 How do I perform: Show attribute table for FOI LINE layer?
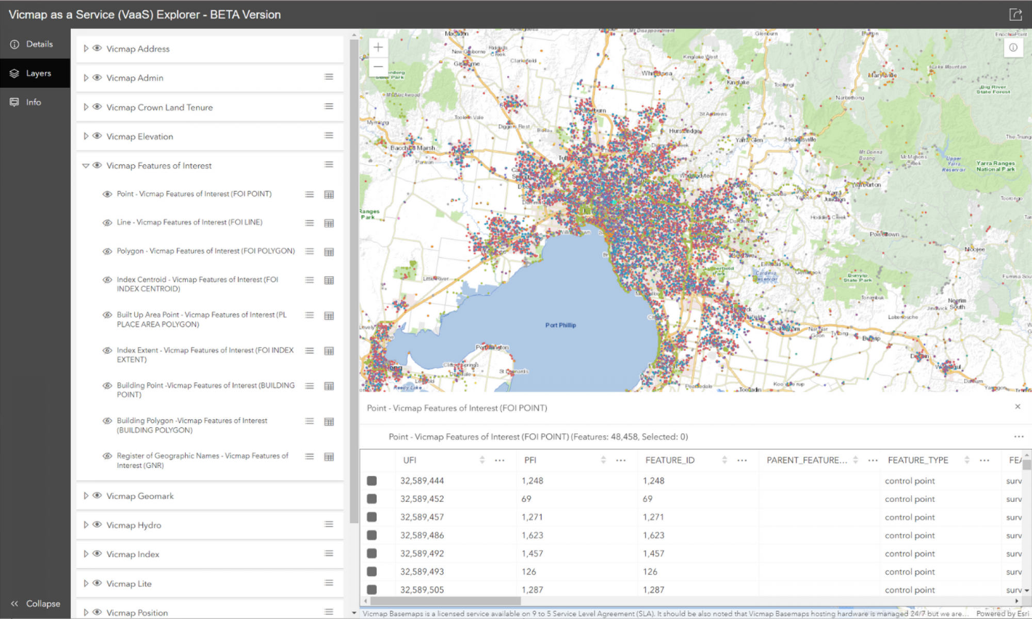[x=329, y=223]
